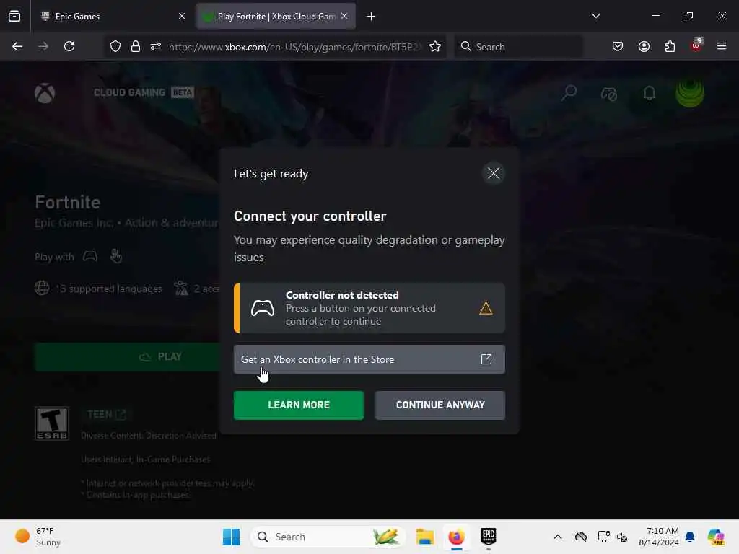Click the gamepad icon in controller notice
The width and height of the screenshot is (739, 554).
tap(263, 308)
